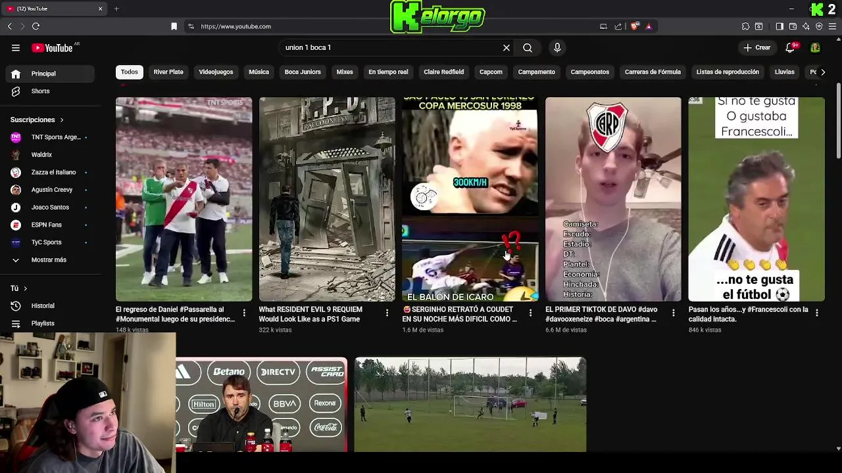The width and height of the screenshot is (842, 473).
Task: Clear the search box with the X
Action: click(x=507, y=48)
